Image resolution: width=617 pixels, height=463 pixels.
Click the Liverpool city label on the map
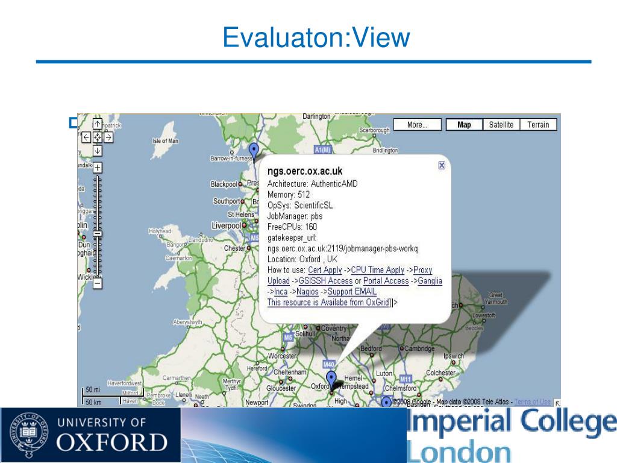click(x=227, y=225)
